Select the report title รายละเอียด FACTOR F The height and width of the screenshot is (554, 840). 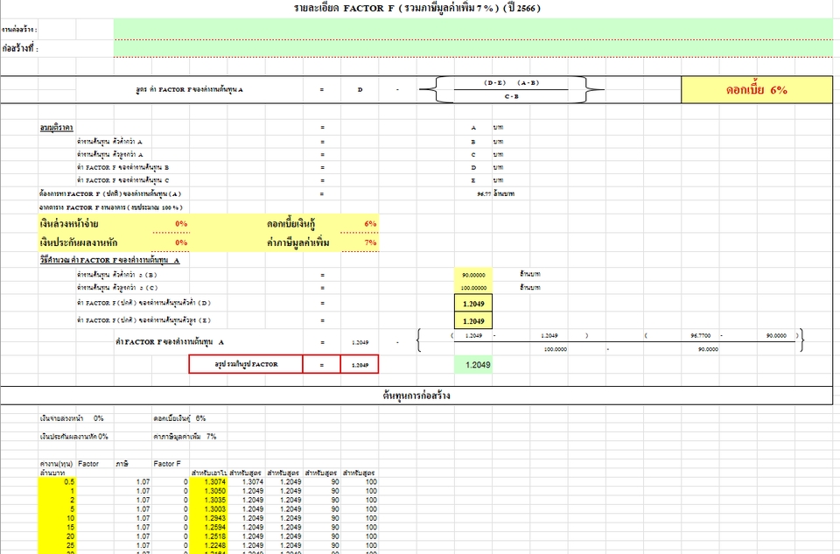pyautogui.click(x=416, y=8)
